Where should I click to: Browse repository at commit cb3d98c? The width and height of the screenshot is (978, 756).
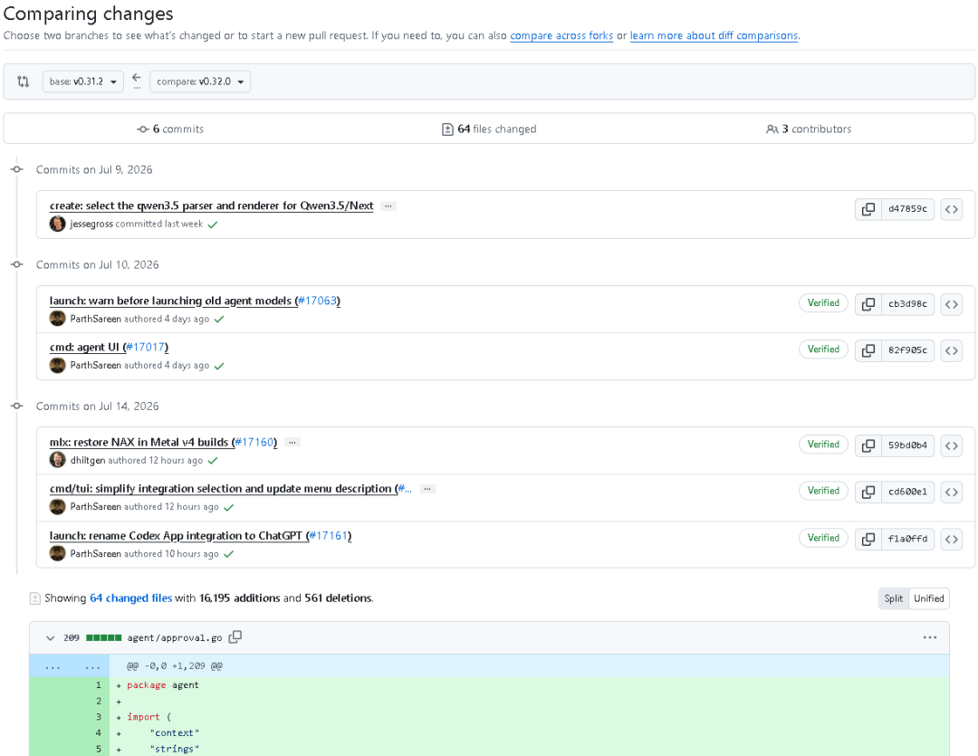pyautogui.click(x=951, y=304)
